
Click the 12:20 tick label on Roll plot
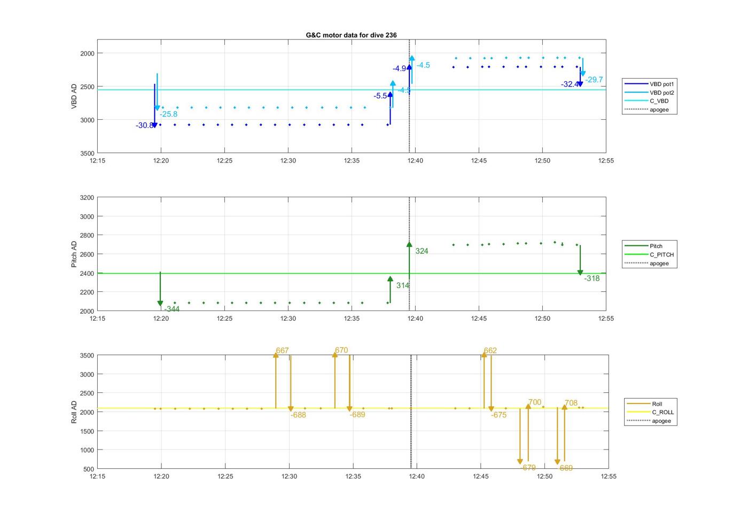[x=161, y=477]
